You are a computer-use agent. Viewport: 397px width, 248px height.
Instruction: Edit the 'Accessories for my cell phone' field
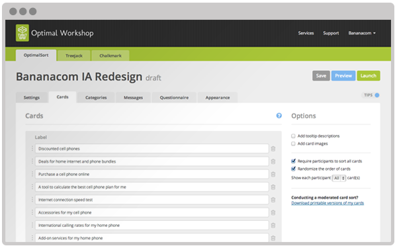click(152, 212)
